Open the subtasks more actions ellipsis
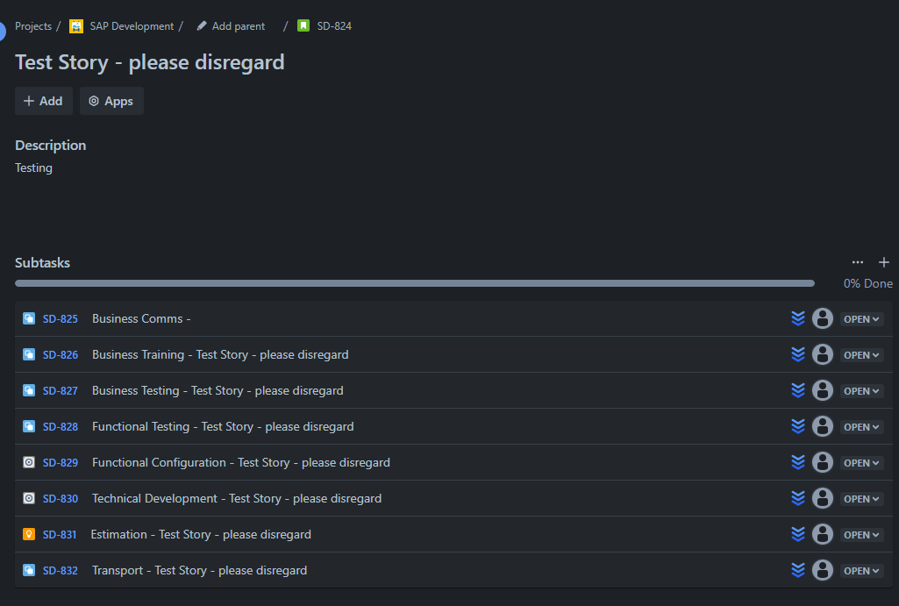 [x=858, y=262]
